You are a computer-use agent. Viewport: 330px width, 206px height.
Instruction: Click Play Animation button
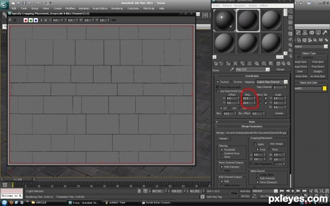click(x=293, y=191)
